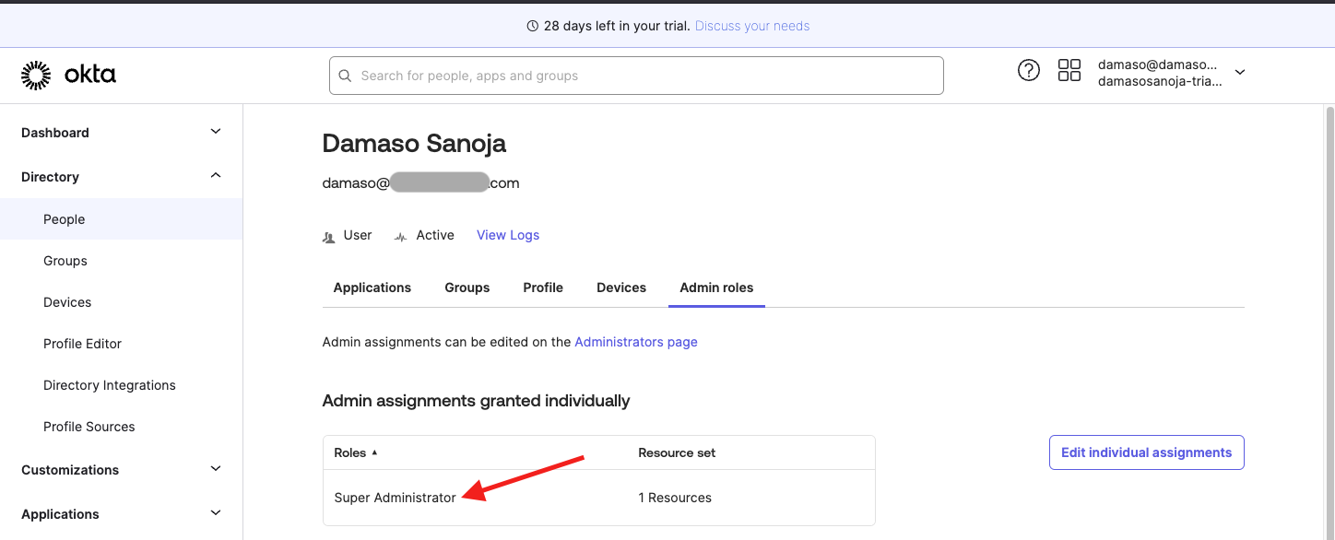Image resolution: width=1335 pixels, height=540 pixels.
Task: Open the account menu chevron top right
Action: (x=1239, y=70)
